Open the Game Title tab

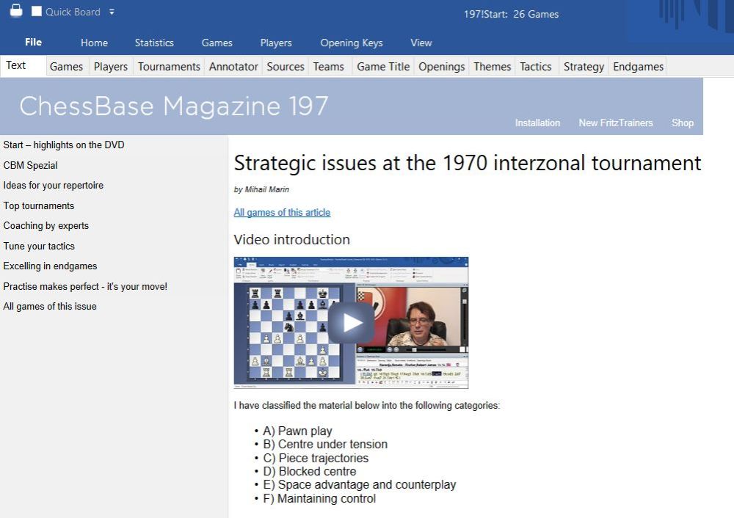[383, 67]
